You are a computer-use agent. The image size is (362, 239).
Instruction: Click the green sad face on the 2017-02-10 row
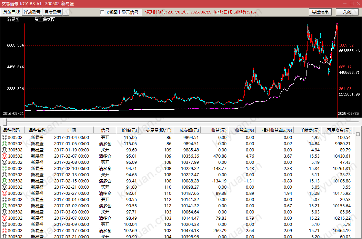[x=4, y=168]
